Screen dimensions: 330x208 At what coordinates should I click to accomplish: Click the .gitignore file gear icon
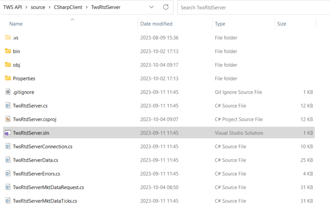8,92
